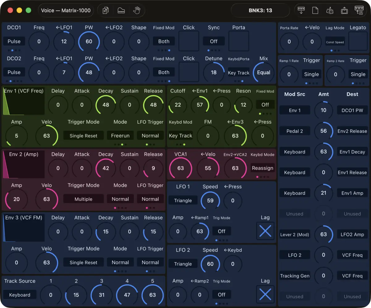The image size is (371, 308).
Task: Click the Env 2 (Amp) envelope graph
Action: [23, 165]
